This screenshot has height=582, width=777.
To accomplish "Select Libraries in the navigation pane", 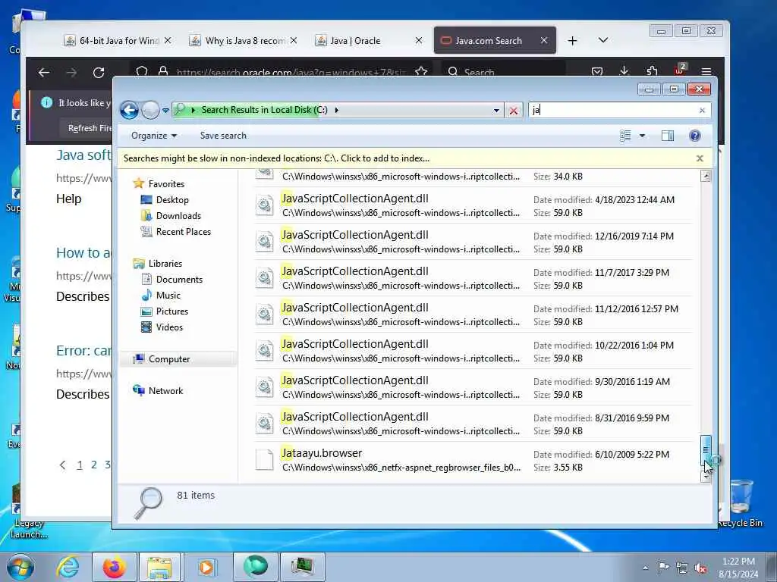I will pyautogui.click(x=165, y=263).
